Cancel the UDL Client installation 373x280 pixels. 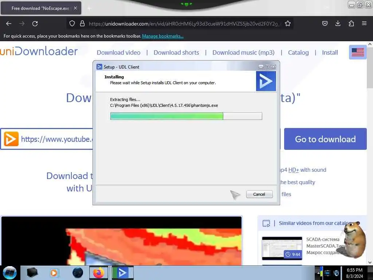259,194
